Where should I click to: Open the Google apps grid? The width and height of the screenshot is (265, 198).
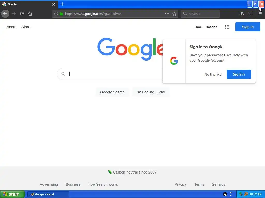point(227,27)
